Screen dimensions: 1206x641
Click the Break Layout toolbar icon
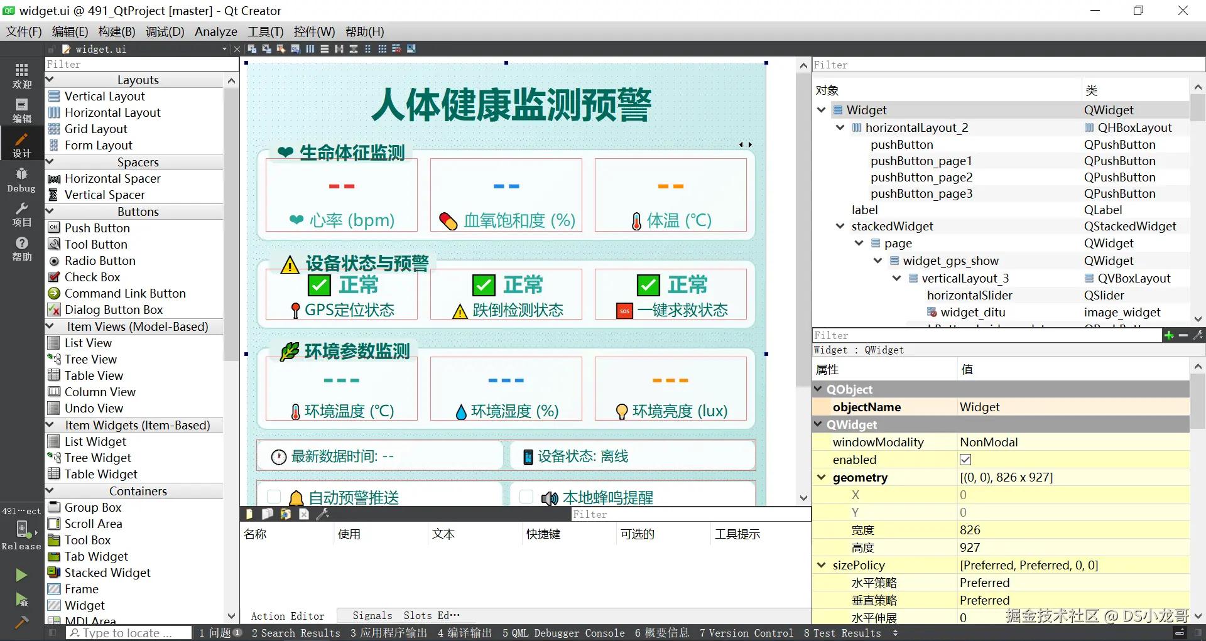click(x=396, y=48)
